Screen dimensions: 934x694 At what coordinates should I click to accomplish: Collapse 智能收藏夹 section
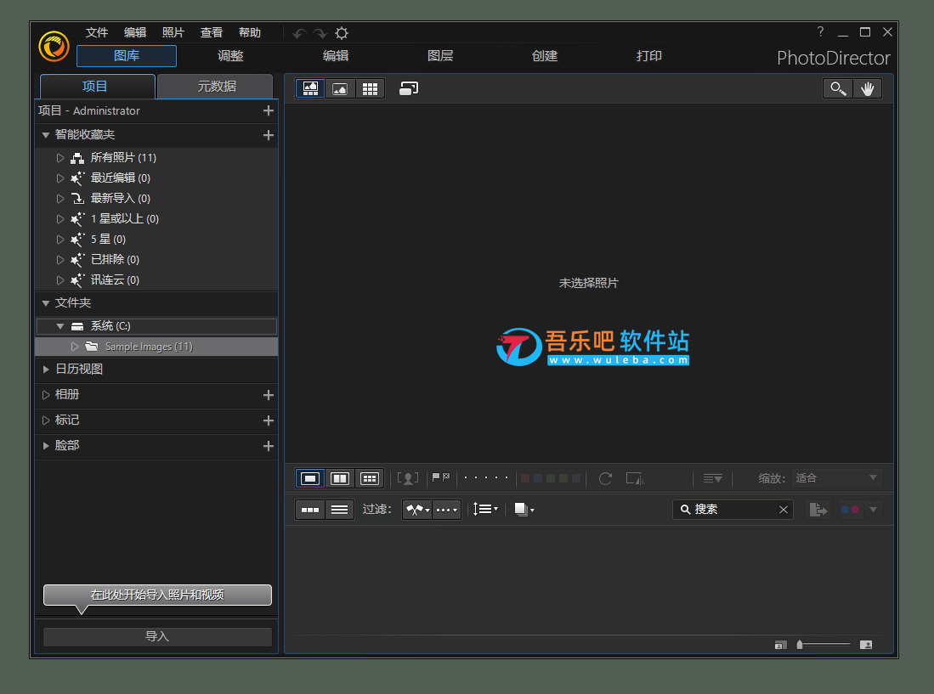(45, 135)
